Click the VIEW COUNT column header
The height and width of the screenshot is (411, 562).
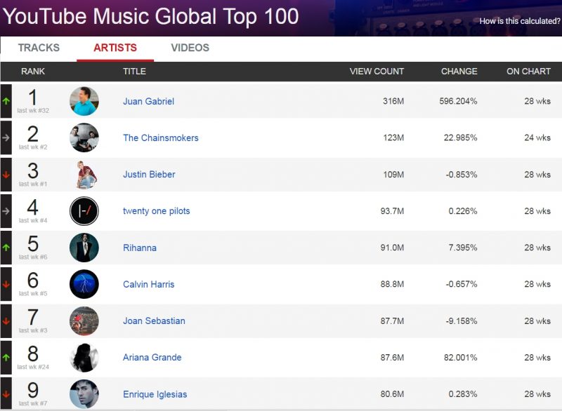click(377, 72)
